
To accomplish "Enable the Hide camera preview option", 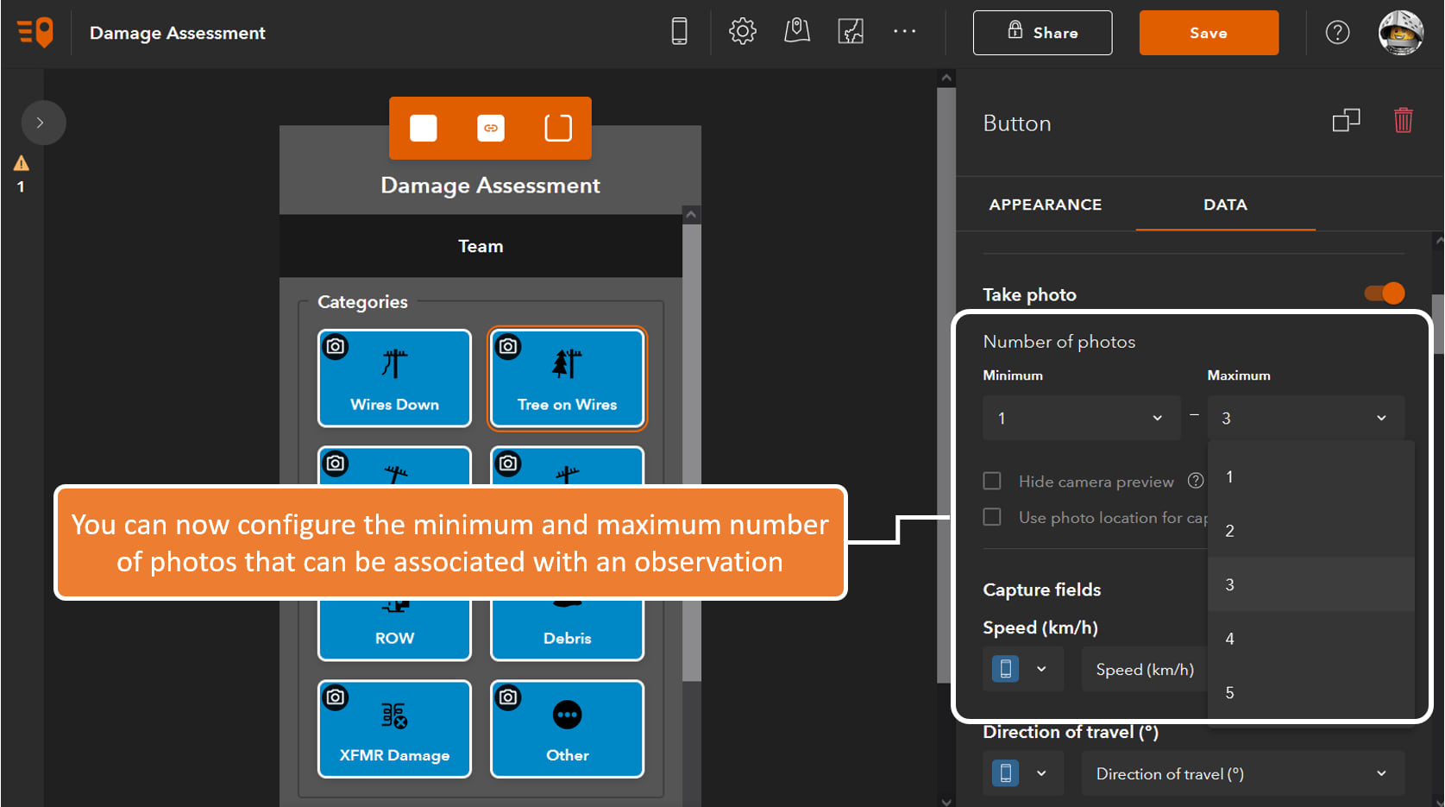I will 992,481.
